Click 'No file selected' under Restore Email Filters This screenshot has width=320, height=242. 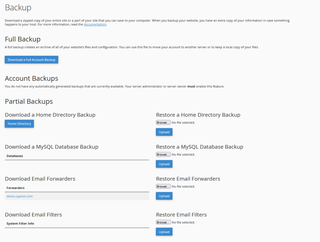pyautogui.click(x=183, y=223)
